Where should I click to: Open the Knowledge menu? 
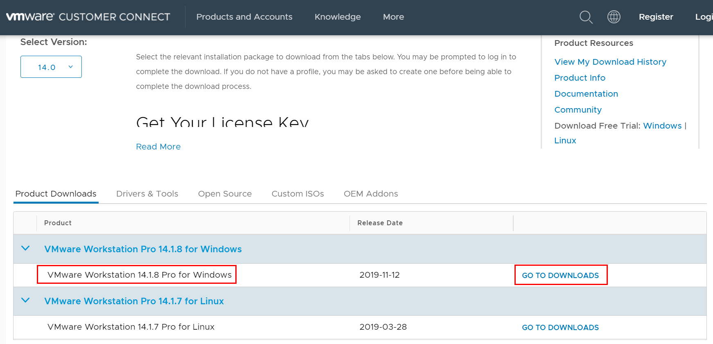(338, 17)
